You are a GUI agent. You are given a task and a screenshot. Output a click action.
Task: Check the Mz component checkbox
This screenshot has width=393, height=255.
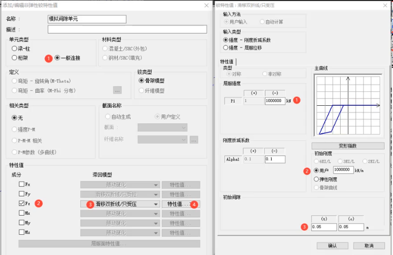(21, 233)
